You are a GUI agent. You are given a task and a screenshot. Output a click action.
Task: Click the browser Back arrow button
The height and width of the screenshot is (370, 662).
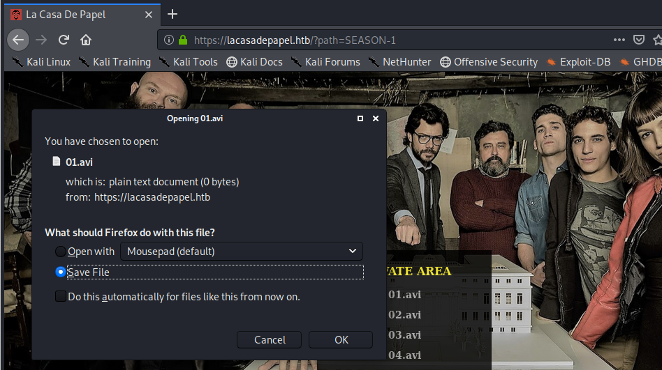coord(17,40)
